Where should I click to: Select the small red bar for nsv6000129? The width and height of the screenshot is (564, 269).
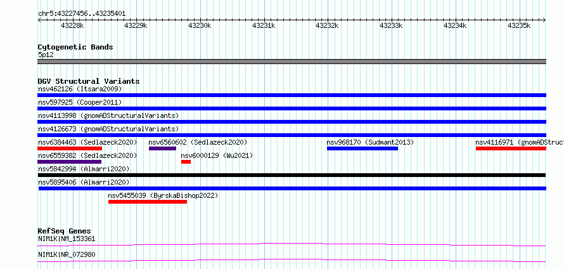(x=186, y=162)
